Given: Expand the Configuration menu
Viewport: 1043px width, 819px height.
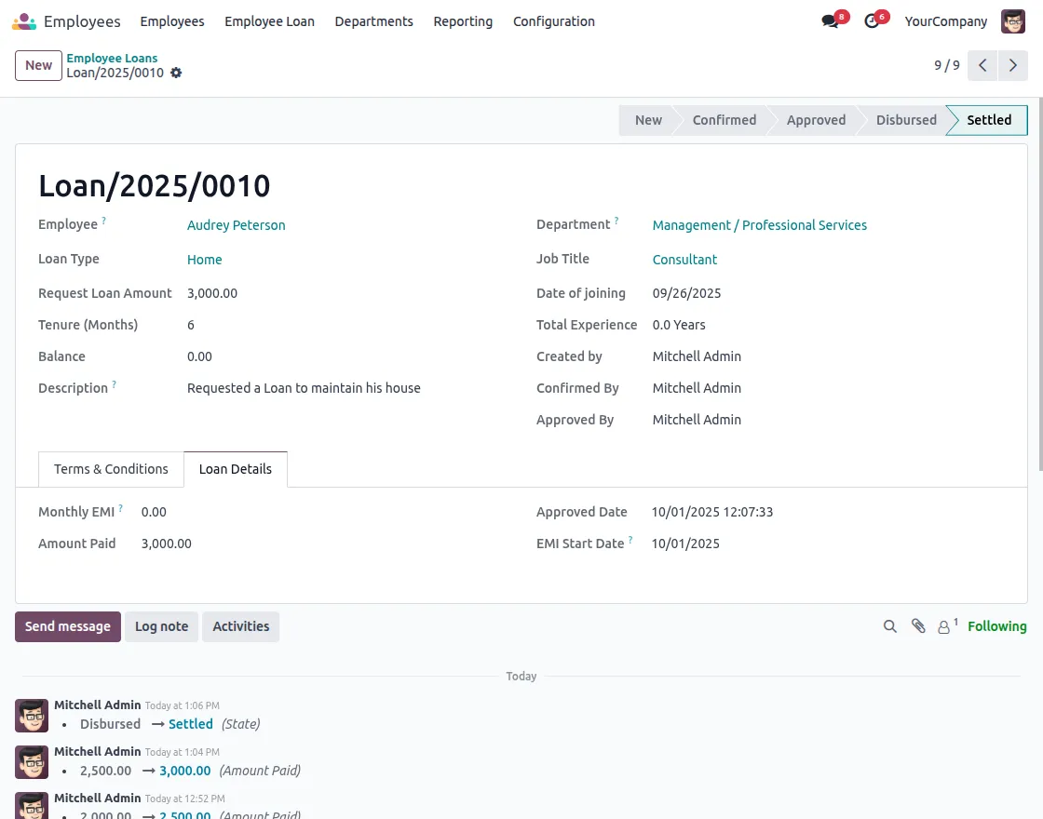Looking at the screenshot, I should coord(553,21).
